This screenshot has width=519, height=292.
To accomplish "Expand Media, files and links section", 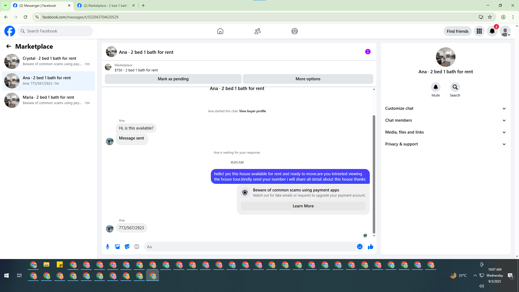I will (x=445, y=132).
